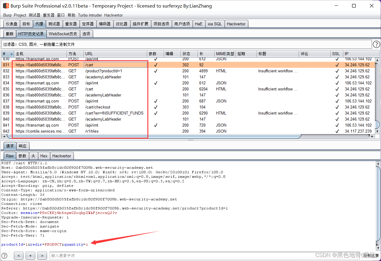Sort history by 标题 column header
381x261 pixels.
(x=278, y=54)
